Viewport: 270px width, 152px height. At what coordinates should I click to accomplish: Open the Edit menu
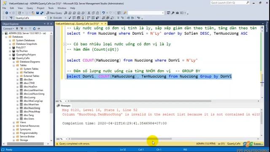coord(12,8)
